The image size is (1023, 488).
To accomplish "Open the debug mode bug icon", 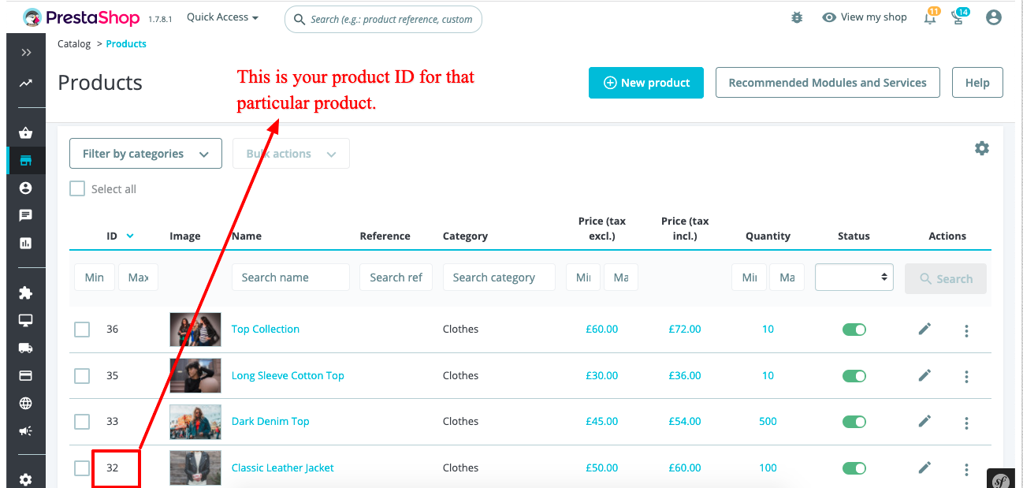I will (x=797, y=17).
